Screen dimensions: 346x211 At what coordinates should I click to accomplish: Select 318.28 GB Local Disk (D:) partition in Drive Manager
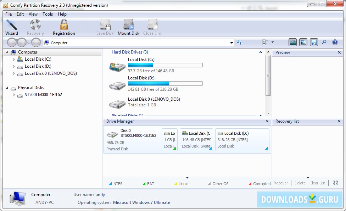point(242,140)
